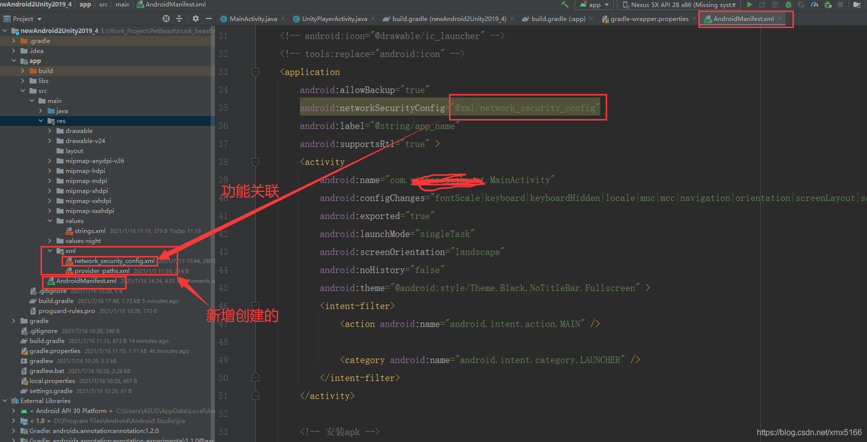Viewport: 867px width, 442px height.
Task: Select network_security_config.xml in tree
Action: pyautogui.click(x=114, y=261)
